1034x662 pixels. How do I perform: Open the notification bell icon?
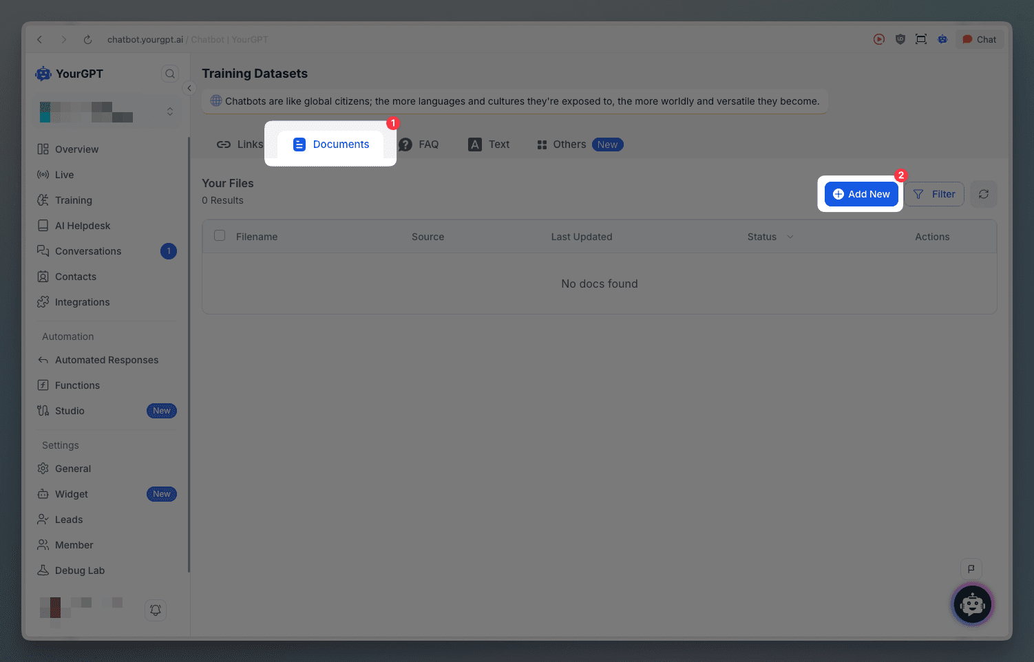(x=156, y=610)
